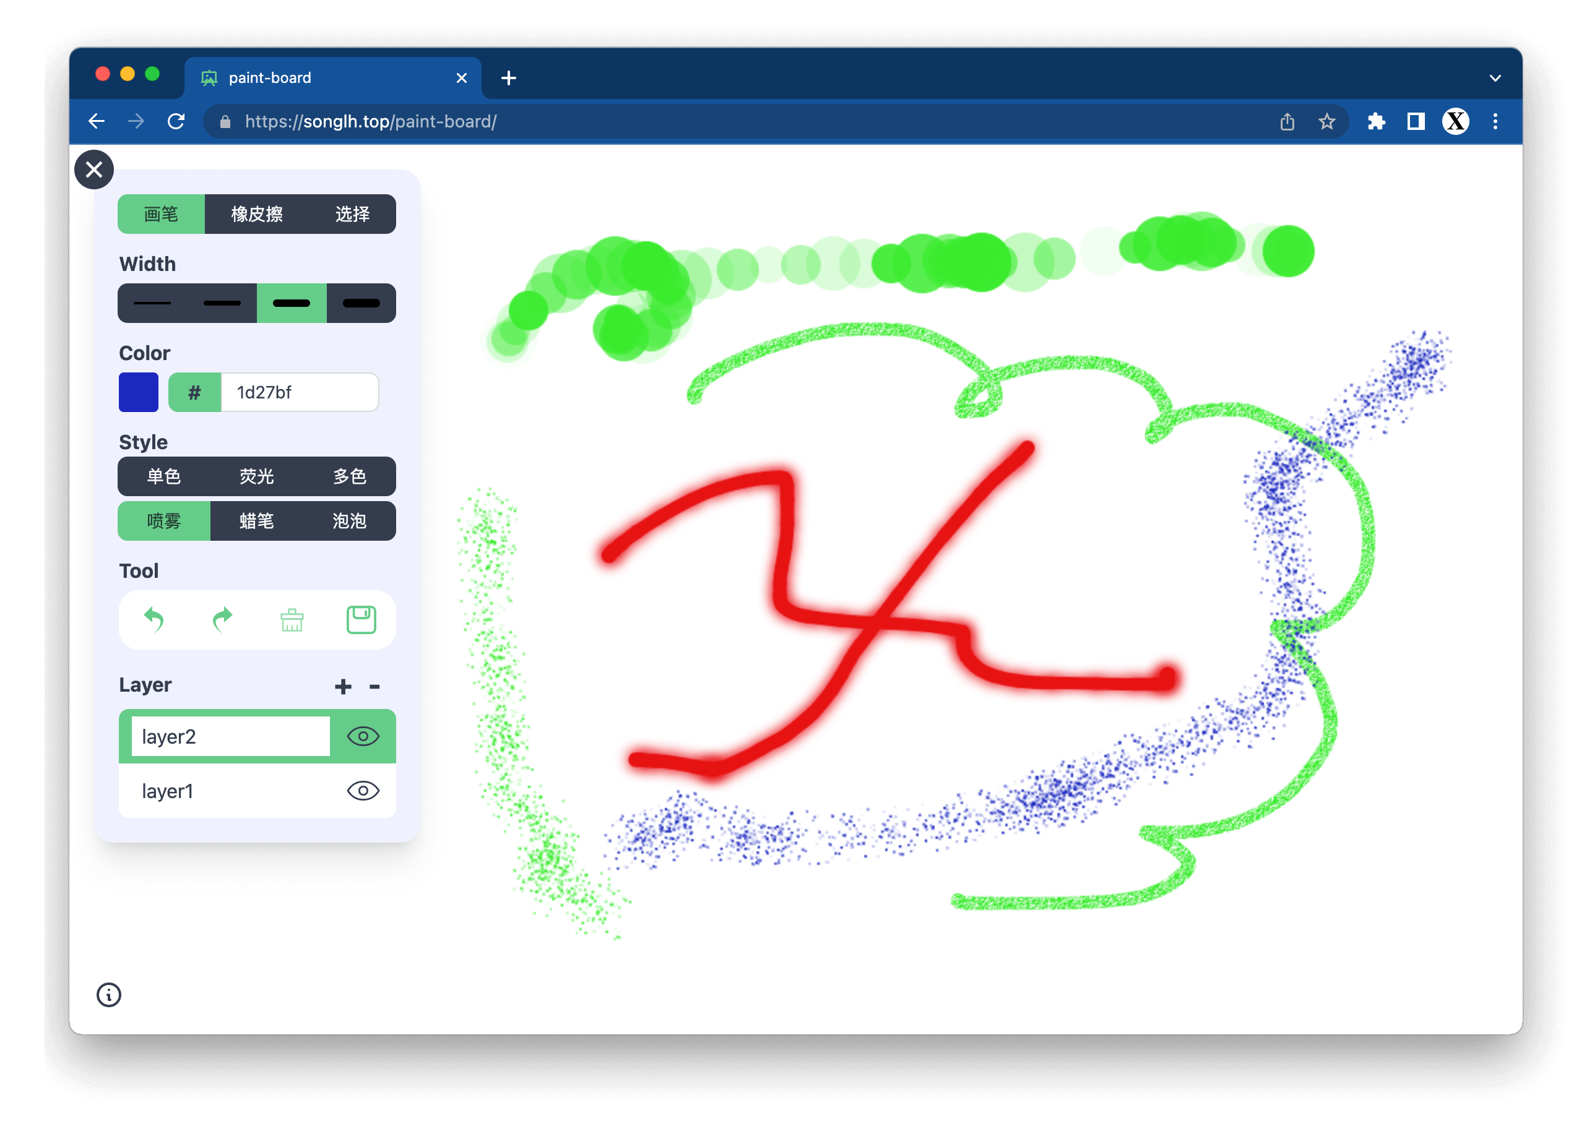Toggle visibility of layer2
Screen dimensions: 1592x1126
(363, 736)
